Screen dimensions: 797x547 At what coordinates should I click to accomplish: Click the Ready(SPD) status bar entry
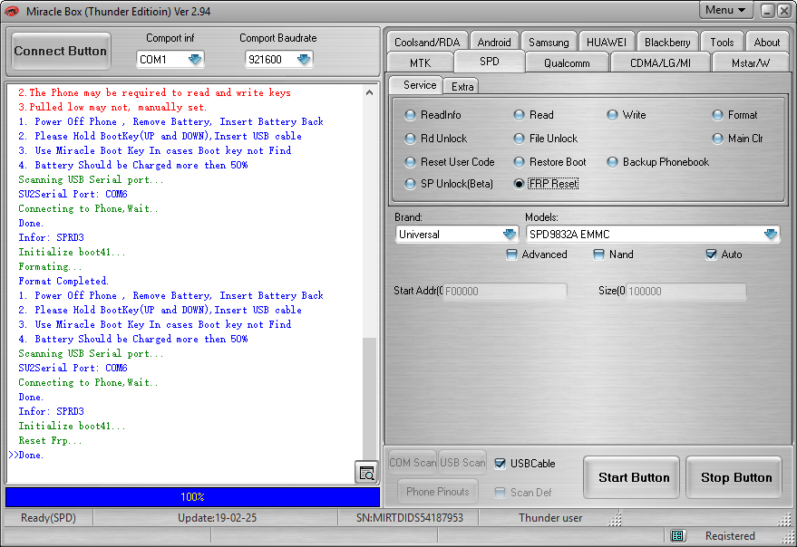(x=48, y=517)
